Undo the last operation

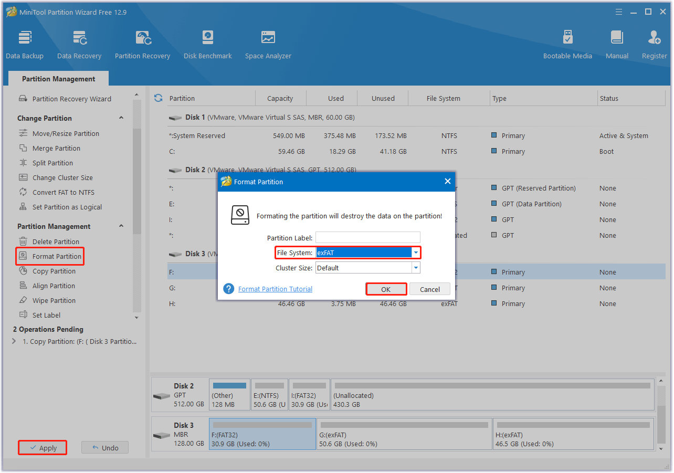tap(105, 448)
